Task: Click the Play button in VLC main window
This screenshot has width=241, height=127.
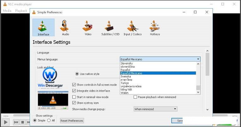Action: click(6, 122)
